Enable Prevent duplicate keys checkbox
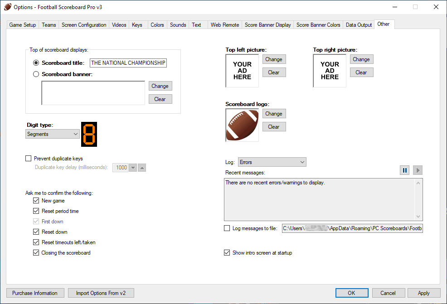The image size is (447, 304). point(29,159)
